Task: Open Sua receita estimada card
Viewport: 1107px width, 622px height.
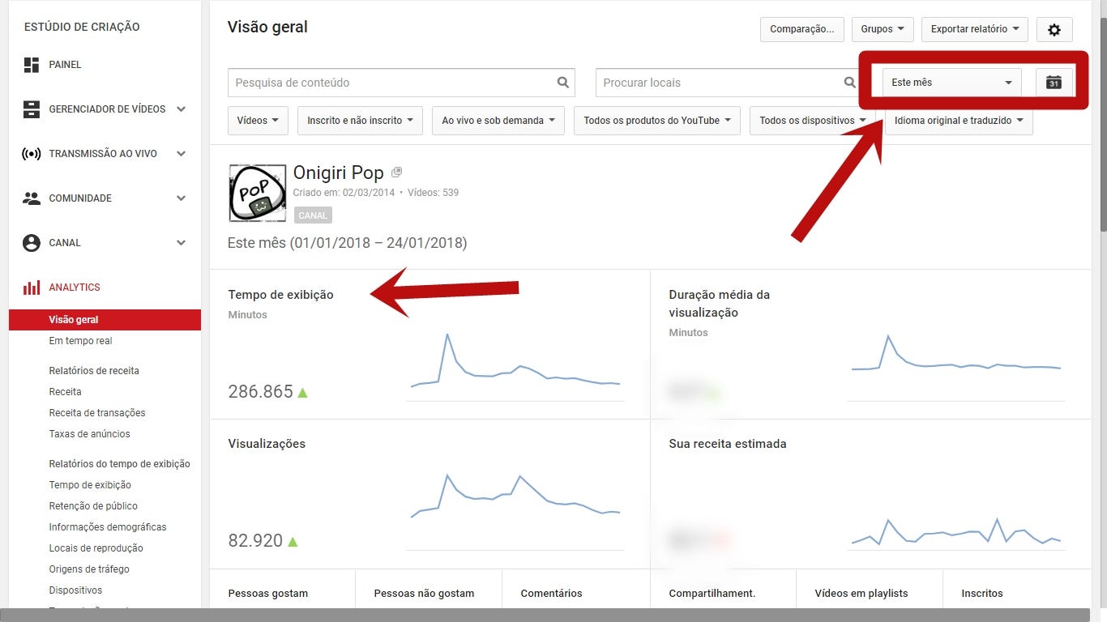Action: (x=727, y=444)
